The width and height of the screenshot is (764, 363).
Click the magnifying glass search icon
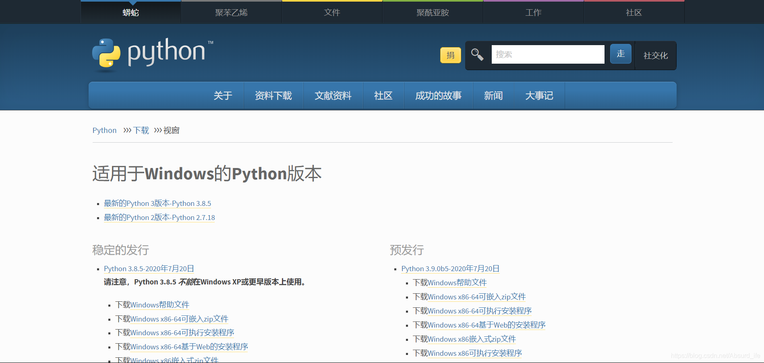(x=477, y=54)
